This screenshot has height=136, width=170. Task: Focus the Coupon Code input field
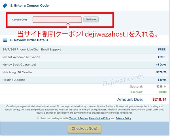pyautogui.click(x=57, y=20)
